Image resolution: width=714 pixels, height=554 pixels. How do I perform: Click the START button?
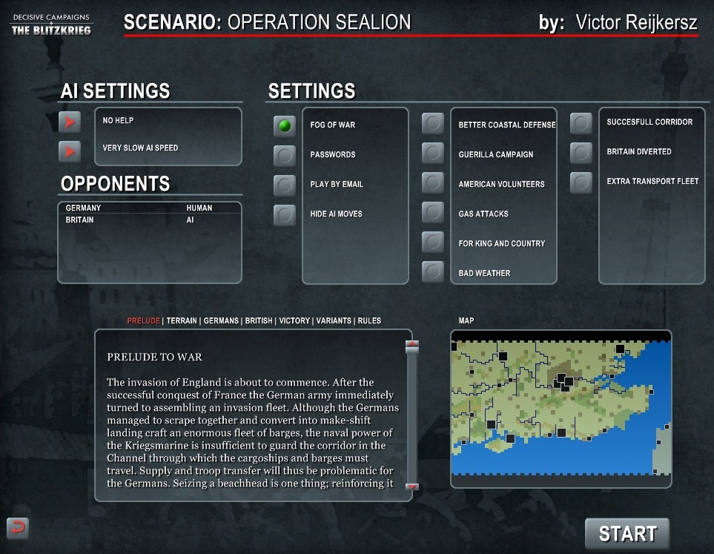click(627, 533)
